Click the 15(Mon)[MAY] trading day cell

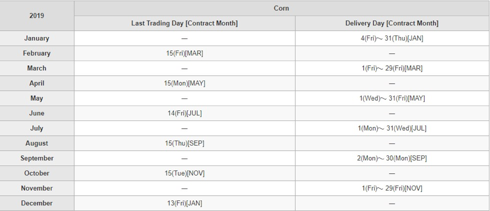click(184, 83)
